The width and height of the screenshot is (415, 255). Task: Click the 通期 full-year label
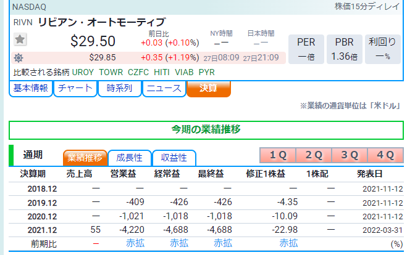pyautogui.click(x=33, y=155)
